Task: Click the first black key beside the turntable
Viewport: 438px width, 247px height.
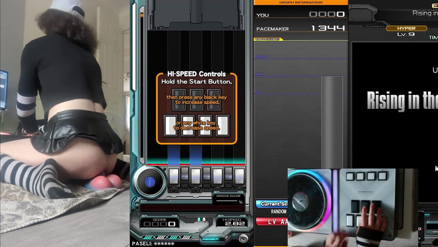Action: point(185,174)
